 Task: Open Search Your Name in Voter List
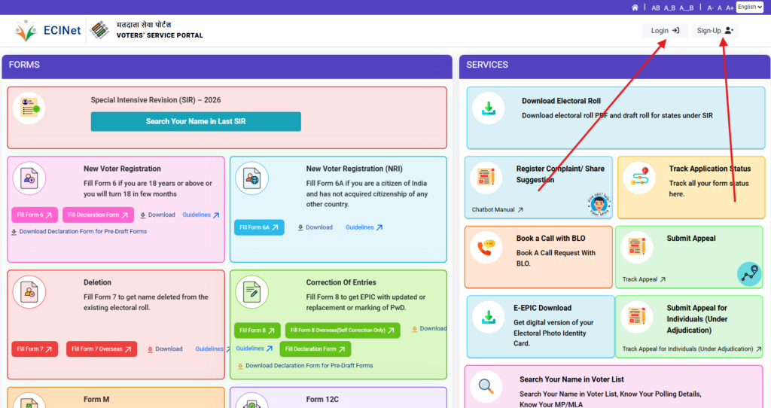[614, 386]
